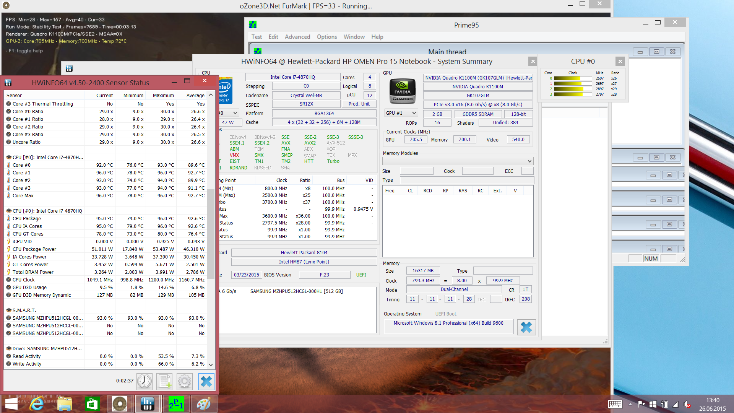Click blue X button in System Summary
The image size is (734, 413).
tap(526, 327)
